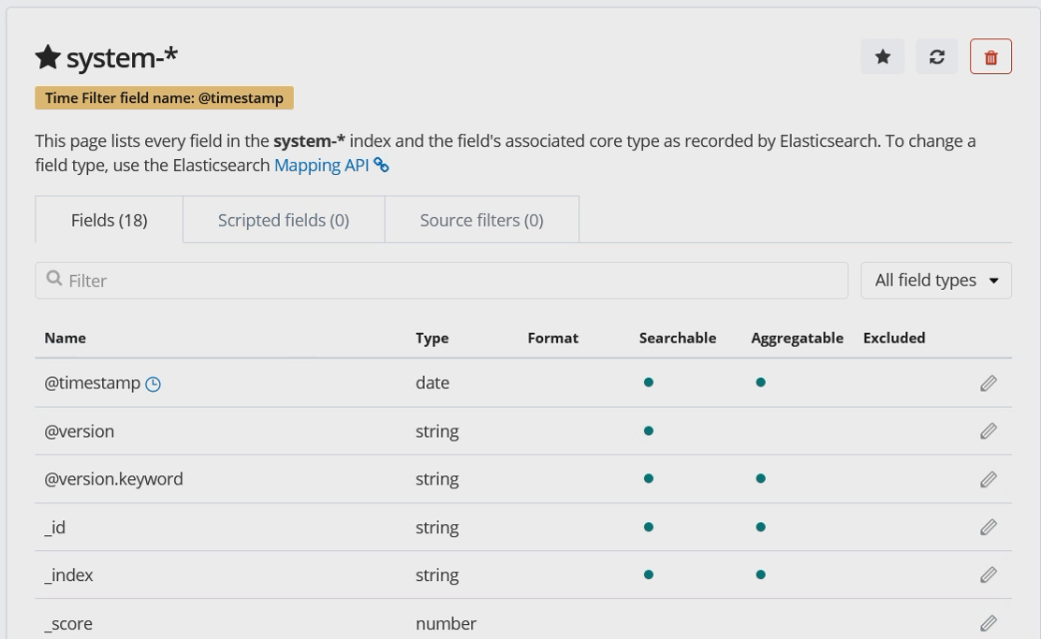The width and height of the screenshot is (1041, 639).
Task: Edit the _score field pencil icon
Action: (988, 623)
